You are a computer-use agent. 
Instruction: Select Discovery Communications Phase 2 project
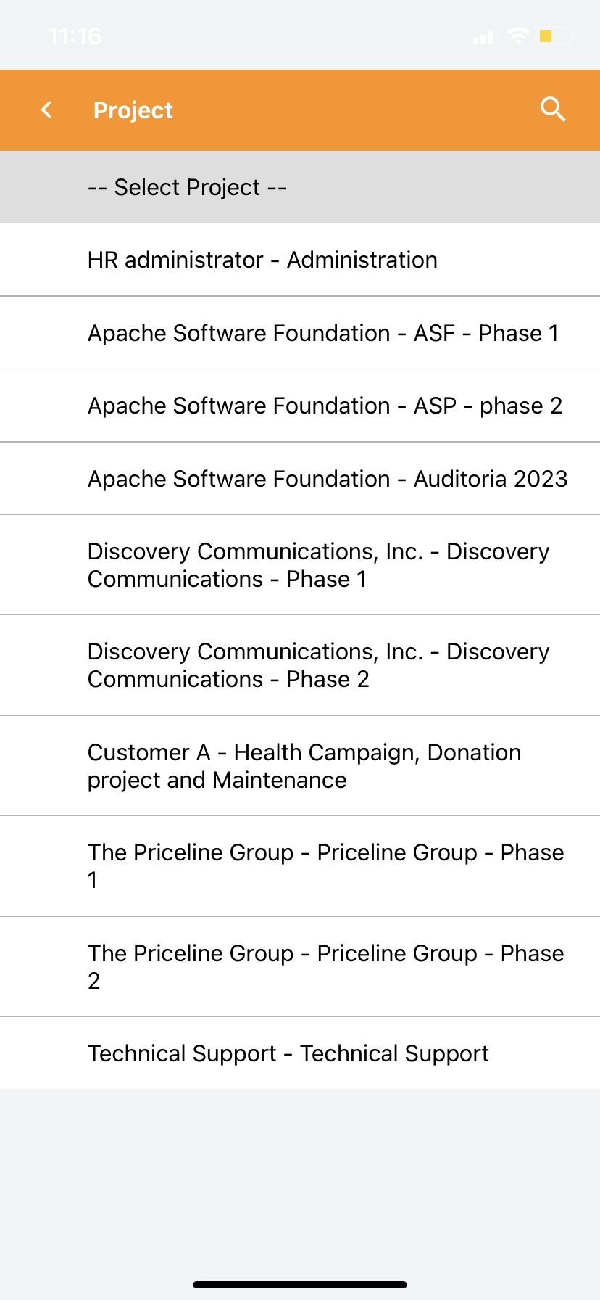pyautogui.click(x=318, y=665)
